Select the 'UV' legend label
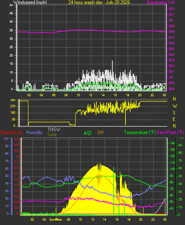 pyautogui.click(x=100, y=132)
